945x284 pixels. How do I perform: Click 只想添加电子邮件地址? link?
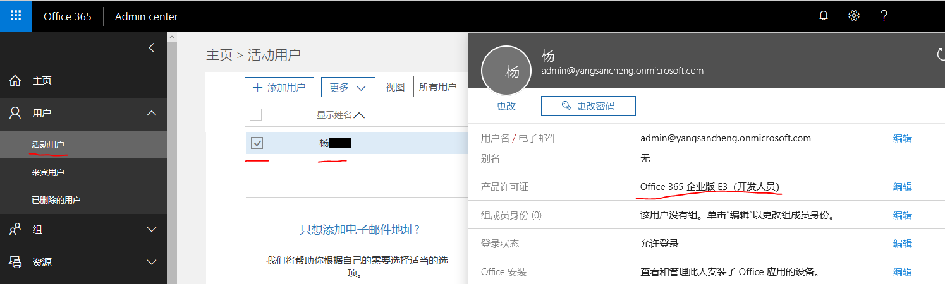pyautogui.click(x=360, y=229)
